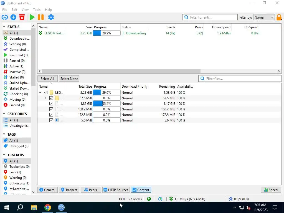Select the Stalled Downloading filter
The image size is (284, 213).
(x=17, y=88)
